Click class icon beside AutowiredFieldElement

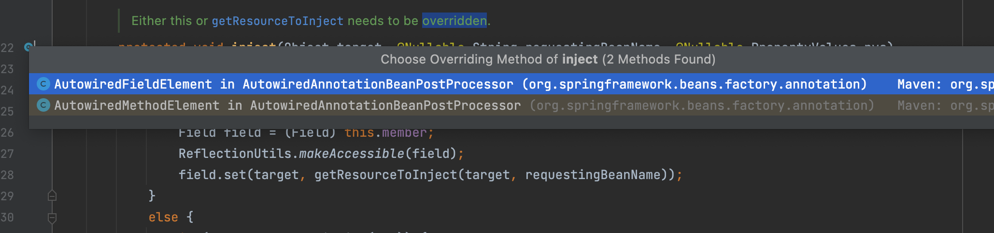(43, 84)
